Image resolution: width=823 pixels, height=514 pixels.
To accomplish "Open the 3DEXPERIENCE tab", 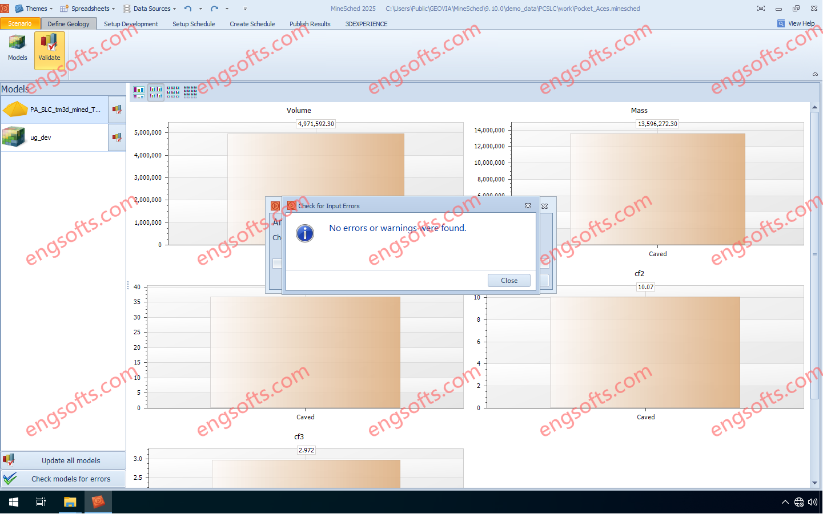I will point(366,24).
